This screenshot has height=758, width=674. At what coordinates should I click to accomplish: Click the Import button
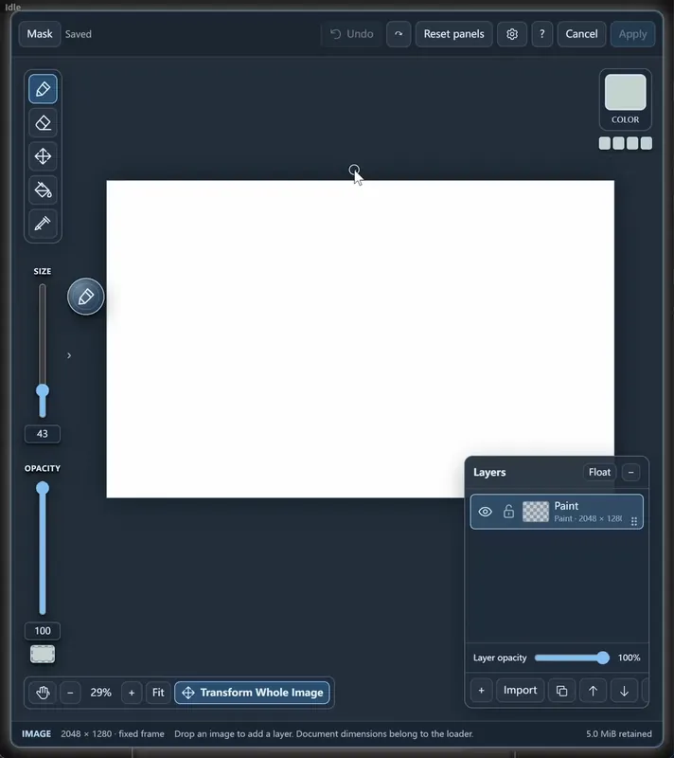click(520, 690)
